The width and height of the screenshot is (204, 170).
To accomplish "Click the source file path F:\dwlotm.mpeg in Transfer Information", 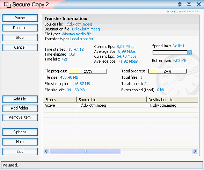I will click(x=78, y=24).
